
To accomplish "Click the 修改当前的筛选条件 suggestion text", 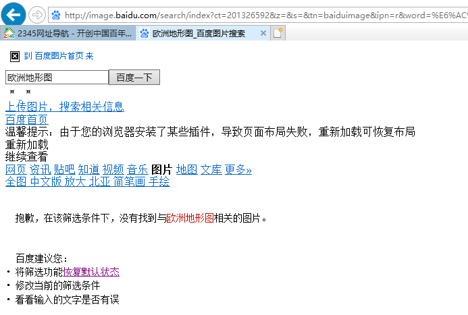I will pos(57,285).
